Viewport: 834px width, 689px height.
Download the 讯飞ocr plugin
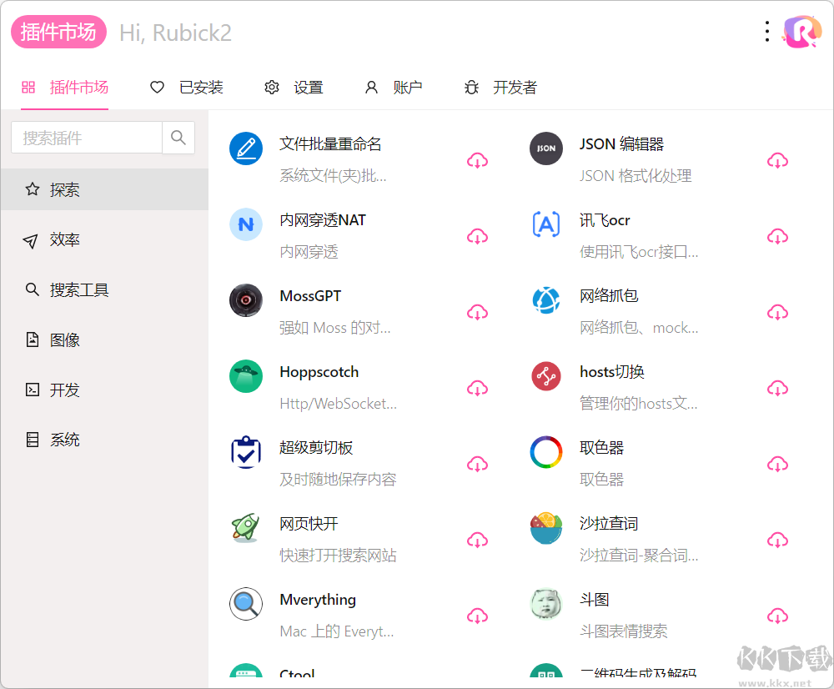(x=777, y=236)
